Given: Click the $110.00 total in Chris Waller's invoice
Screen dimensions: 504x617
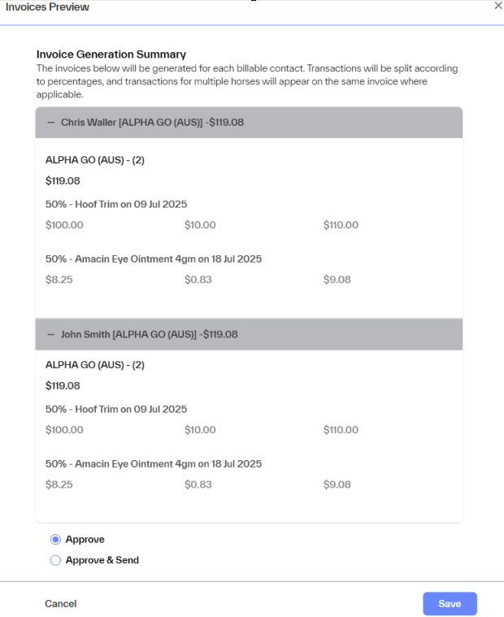Looking at the screenshot, I should click(341, 225).
